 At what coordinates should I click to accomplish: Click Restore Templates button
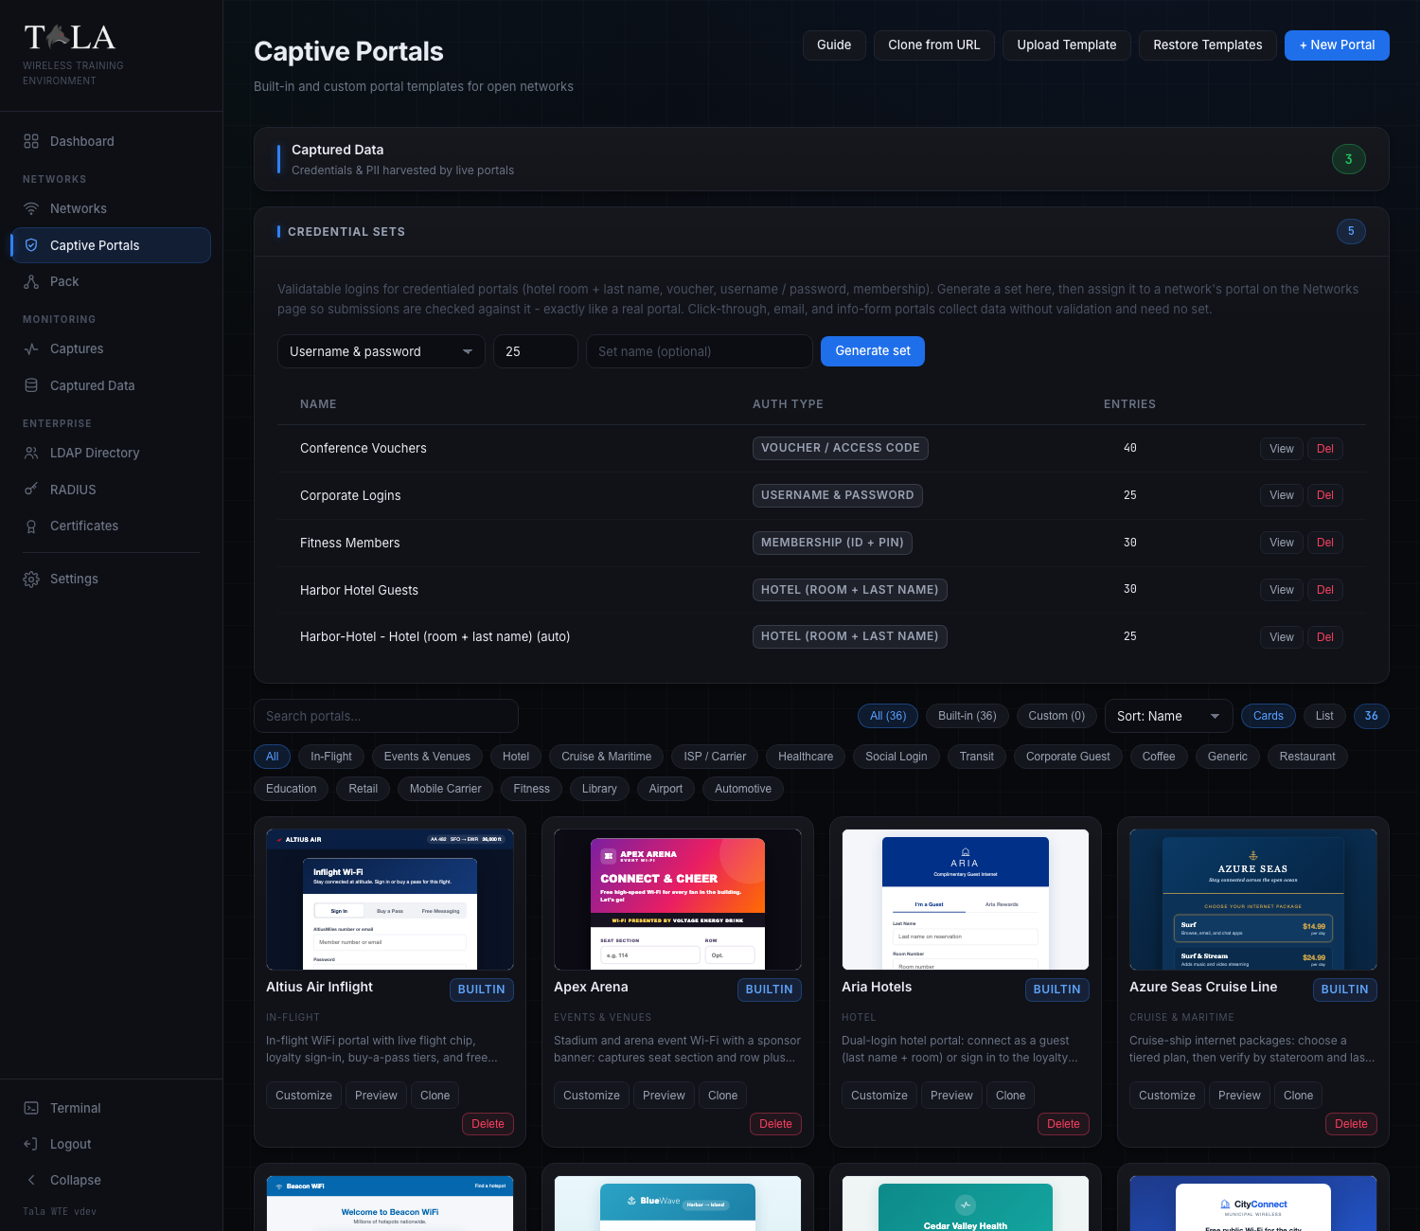1208,45
